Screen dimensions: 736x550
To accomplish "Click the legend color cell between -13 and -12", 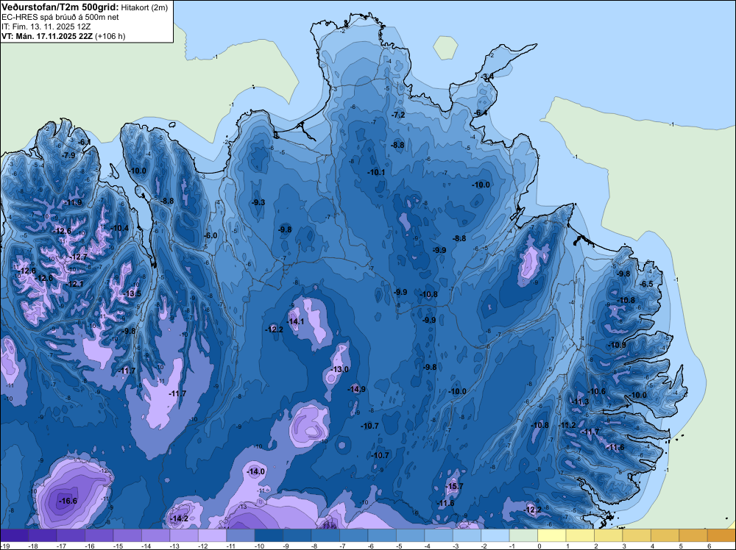I will point(184,535).
